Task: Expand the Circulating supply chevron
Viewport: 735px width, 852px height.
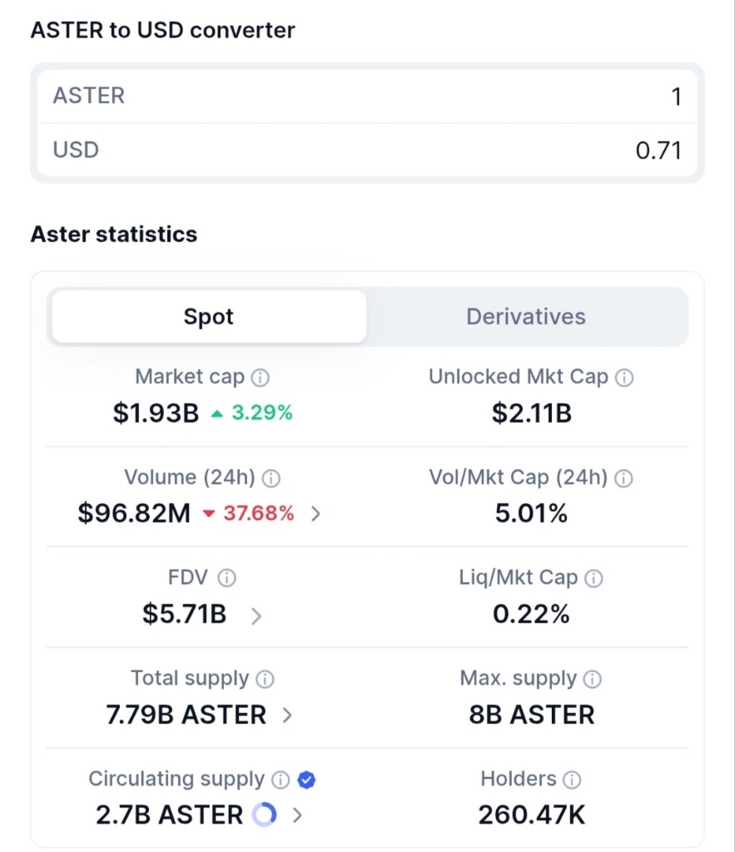Action: 297,815
